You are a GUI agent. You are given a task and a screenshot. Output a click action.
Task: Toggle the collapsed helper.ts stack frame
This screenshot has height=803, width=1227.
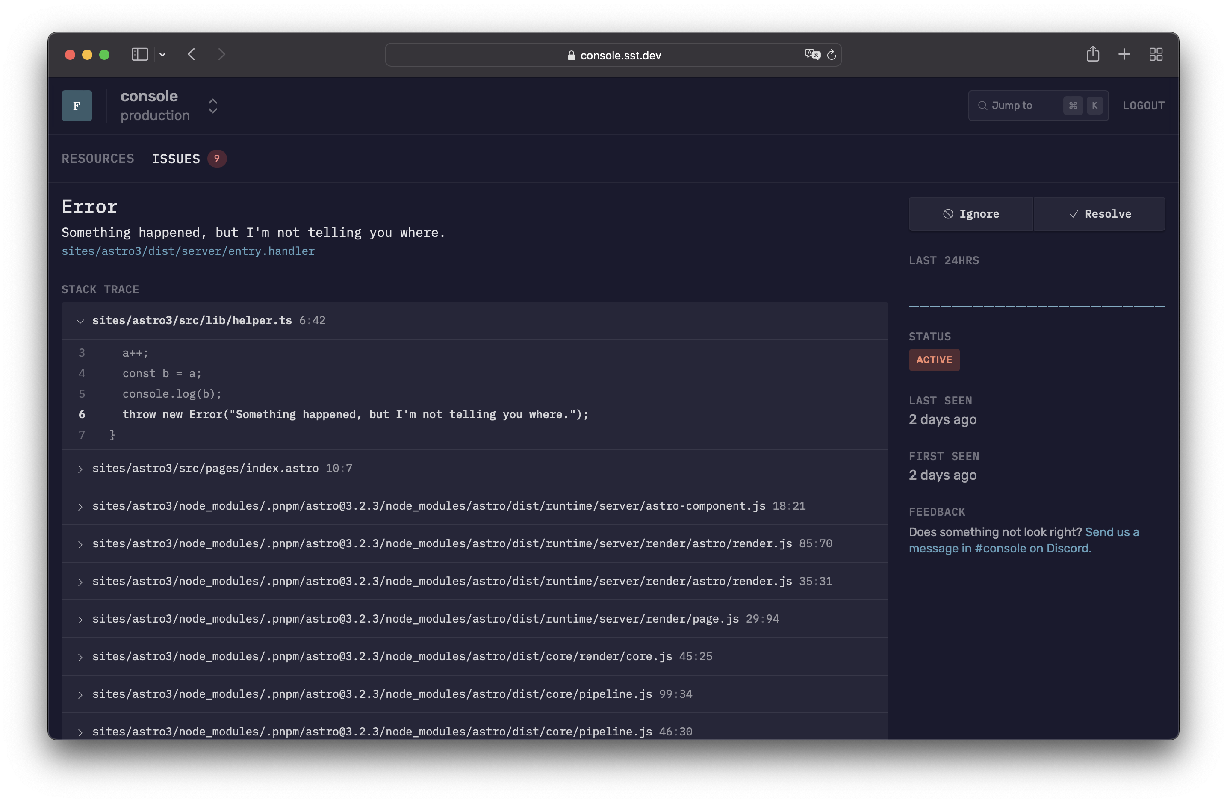80,320
